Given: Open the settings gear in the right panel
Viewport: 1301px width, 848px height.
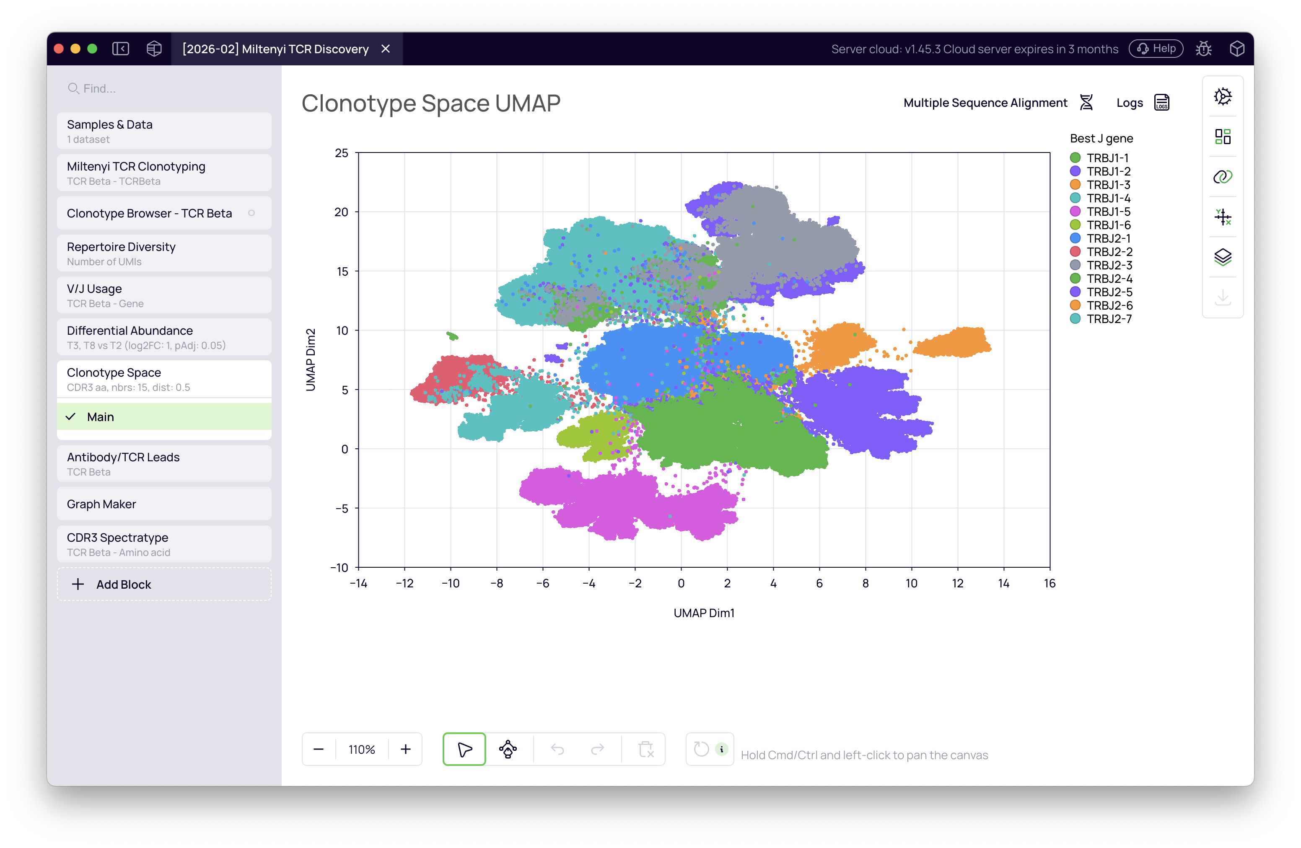Looking at the screenshot, I should tap(1223, 96).
